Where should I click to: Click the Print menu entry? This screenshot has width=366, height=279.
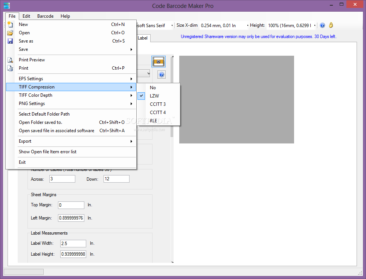click(x=71, y=68)
